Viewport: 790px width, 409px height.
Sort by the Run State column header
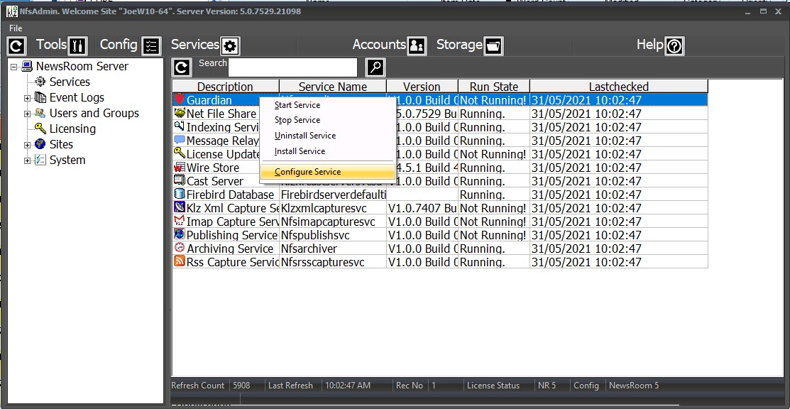(494, 86)
